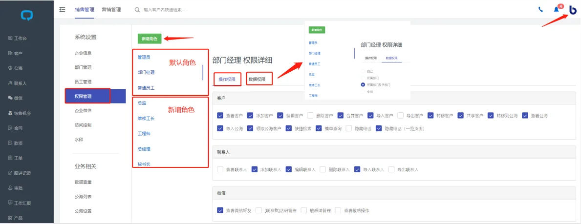Open 跟进记录 in the dark sidebar

point(19,173)
